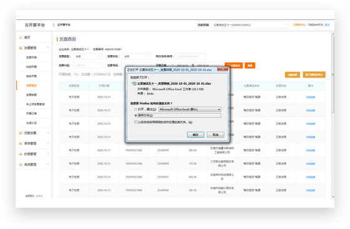Click the 购方名称/税号 input field
Image resolution: width=350 pixels, height=229 pixels.
pyautogui.click(x=191, y=56)
